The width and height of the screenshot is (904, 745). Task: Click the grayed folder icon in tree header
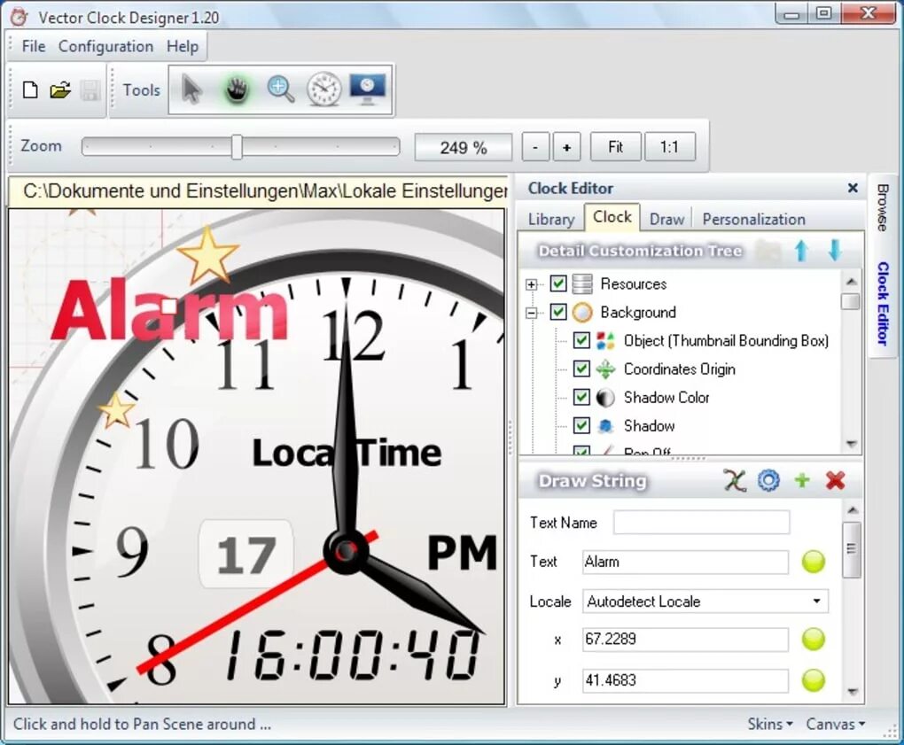click(x=768, y=252)
